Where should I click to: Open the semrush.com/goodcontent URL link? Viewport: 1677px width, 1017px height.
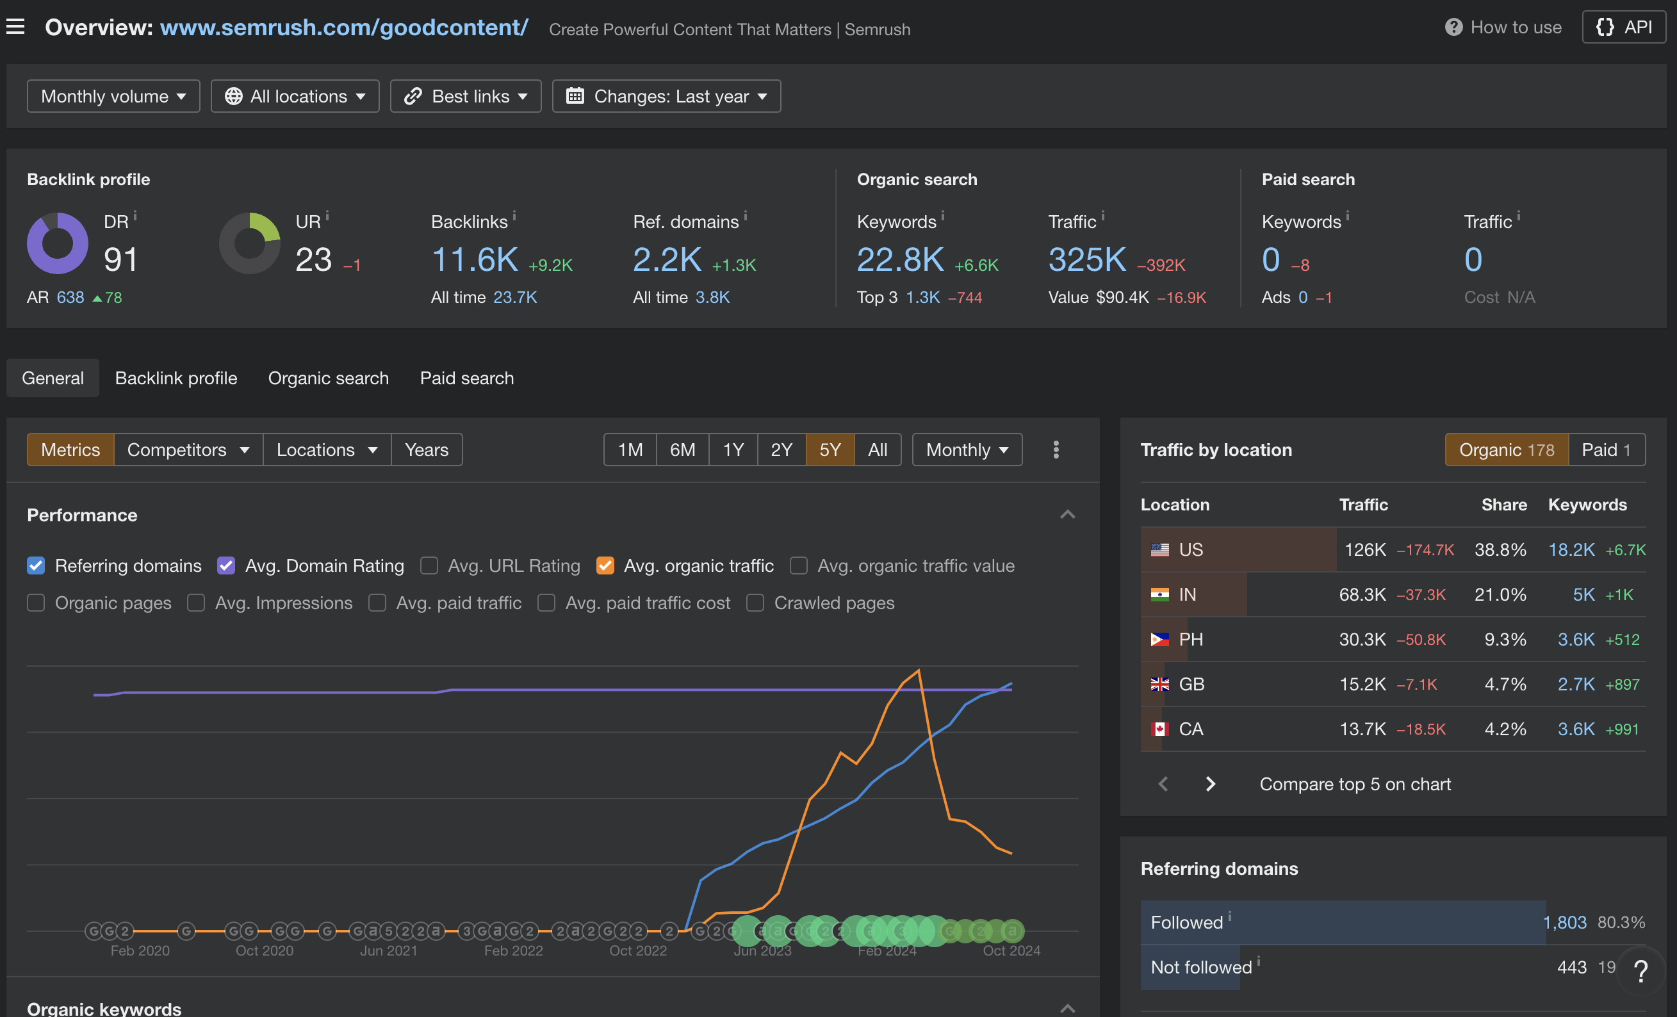click(344, 27)
